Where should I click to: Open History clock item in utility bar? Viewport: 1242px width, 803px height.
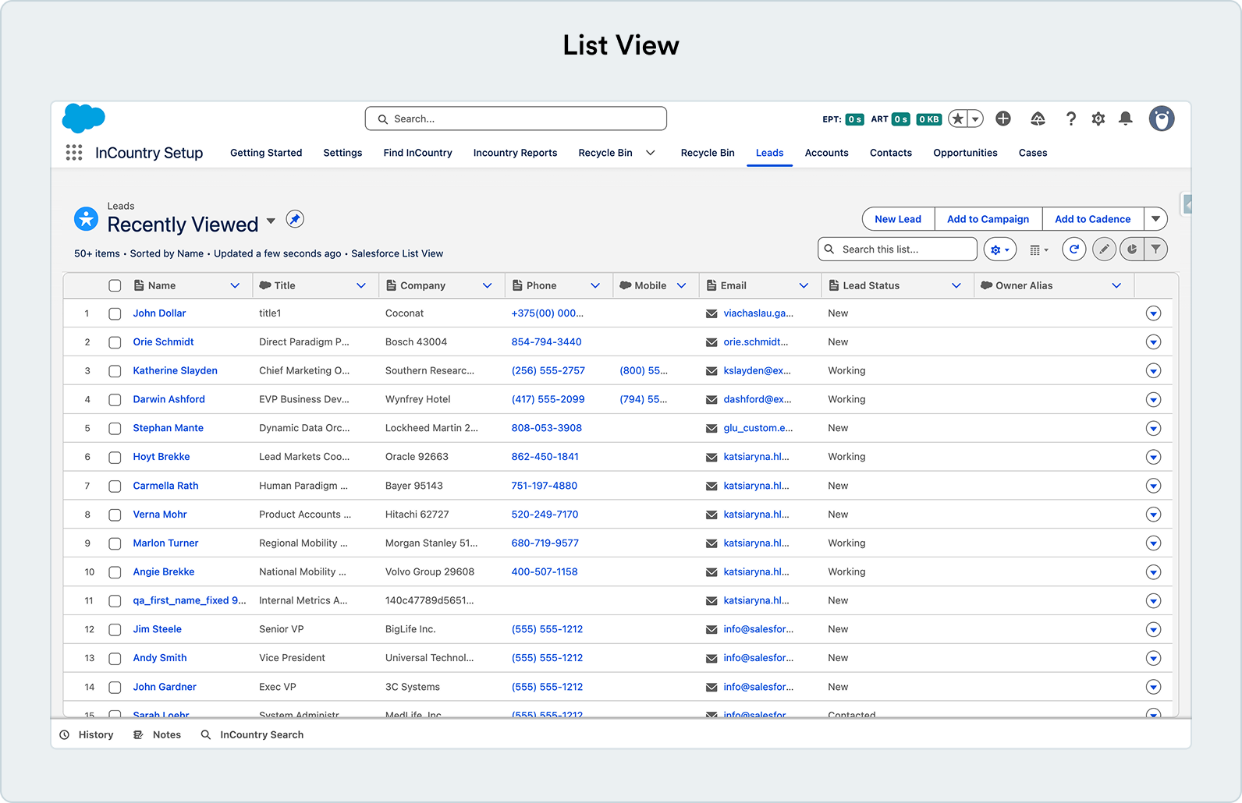pyautogui.click(x=87, y=735)
